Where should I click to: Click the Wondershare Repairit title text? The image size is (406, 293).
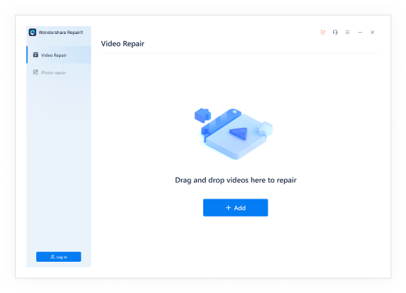[61, 33]
